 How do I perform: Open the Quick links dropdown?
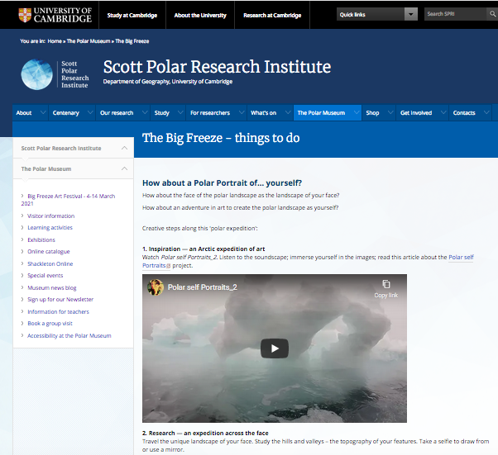click(377, 14)
